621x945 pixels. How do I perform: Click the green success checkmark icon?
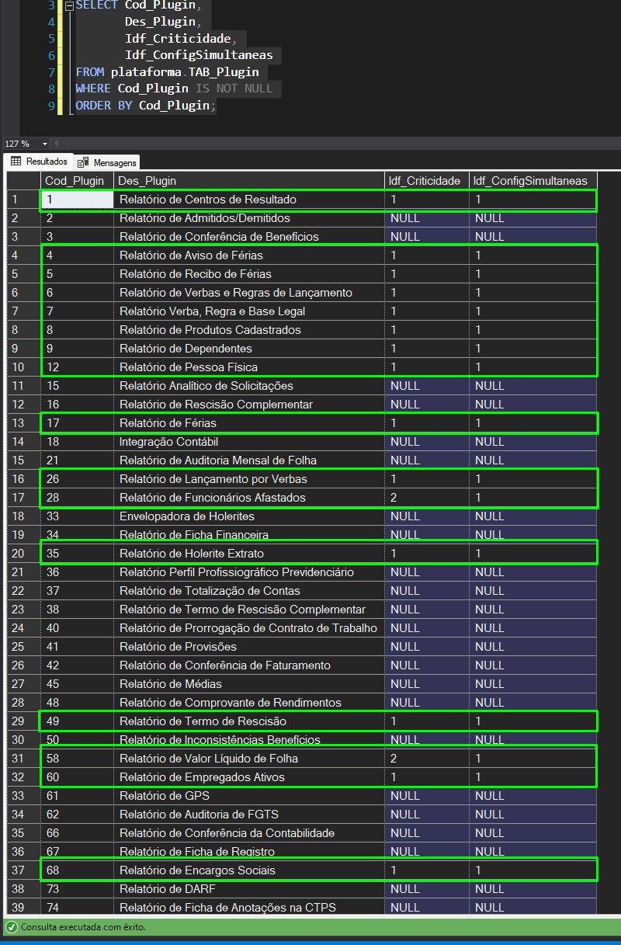pos(11,926)
